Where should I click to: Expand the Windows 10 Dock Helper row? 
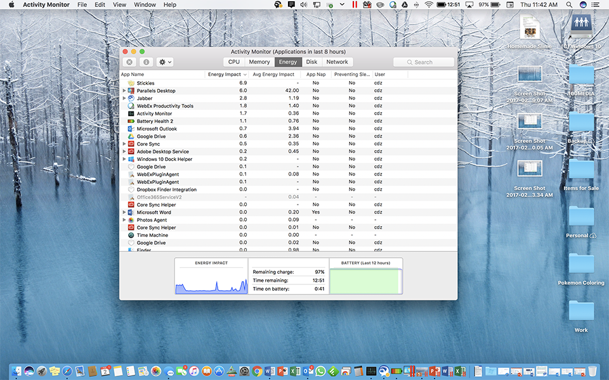point(124,159)
